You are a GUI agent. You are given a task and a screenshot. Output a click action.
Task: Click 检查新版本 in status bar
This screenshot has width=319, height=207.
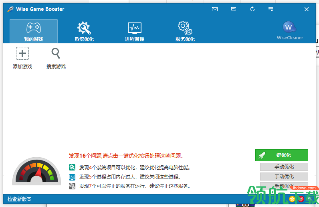point(20,199)
